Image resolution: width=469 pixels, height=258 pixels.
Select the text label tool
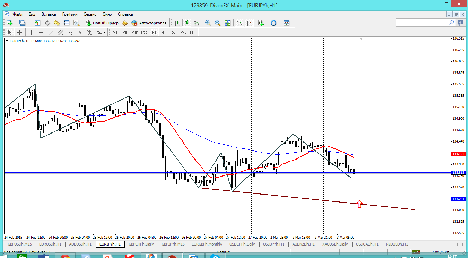80,32
